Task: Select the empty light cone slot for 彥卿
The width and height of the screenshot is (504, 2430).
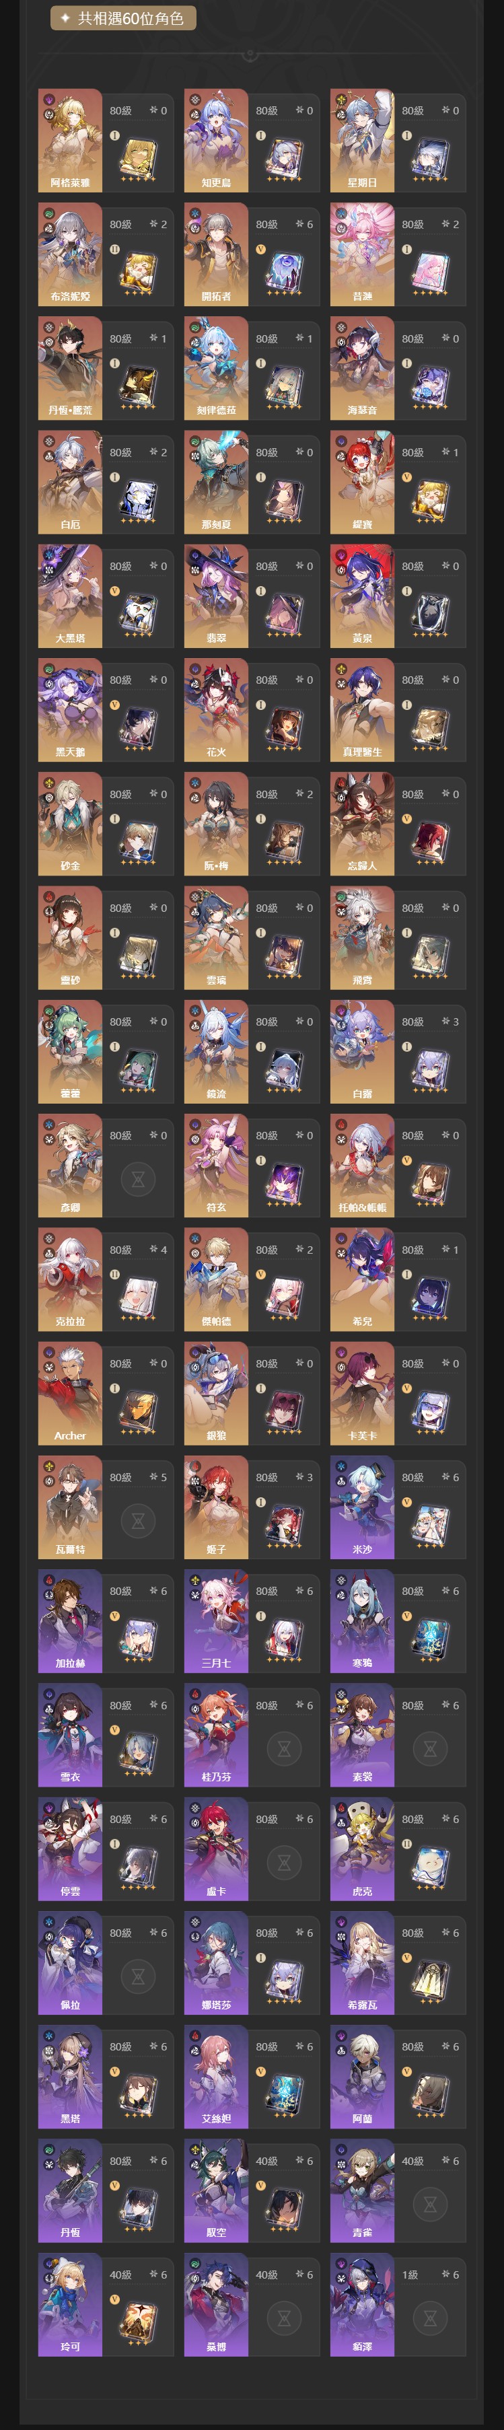Action: click(x=138, y=1179)
